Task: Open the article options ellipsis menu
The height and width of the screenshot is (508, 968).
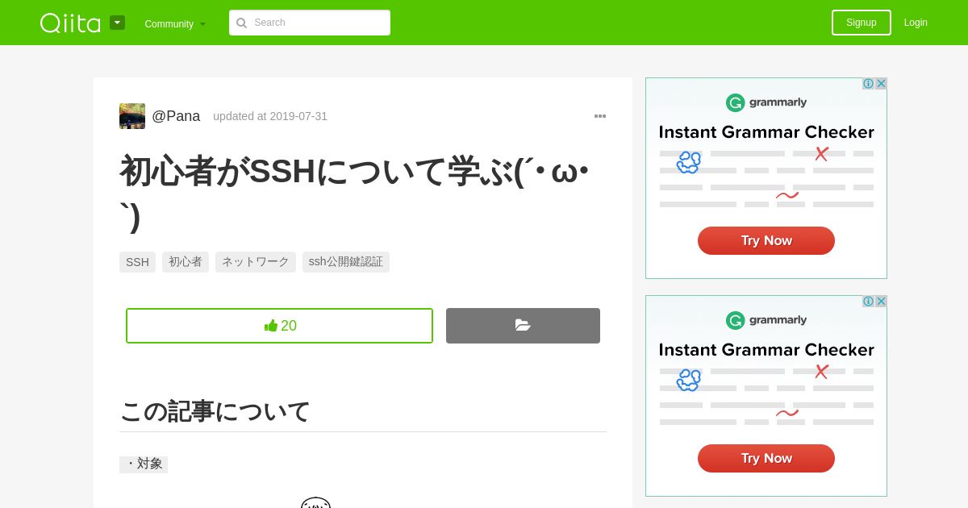Action: coord(600,116)
